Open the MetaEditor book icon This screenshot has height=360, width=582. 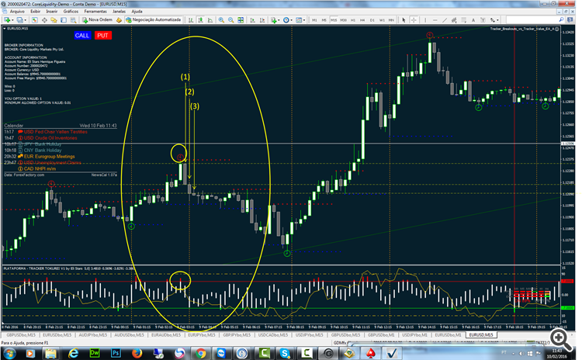pyautogui.click(x=119, y=19)
